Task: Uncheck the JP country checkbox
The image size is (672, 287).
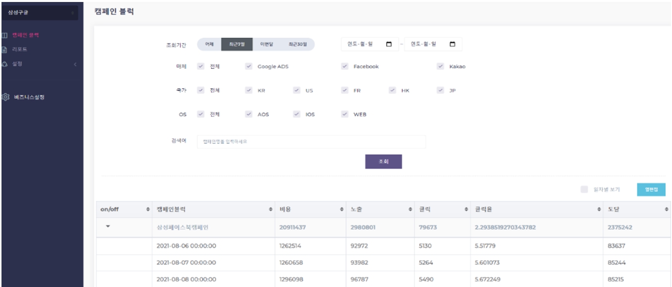Action: tap(440, 90)
